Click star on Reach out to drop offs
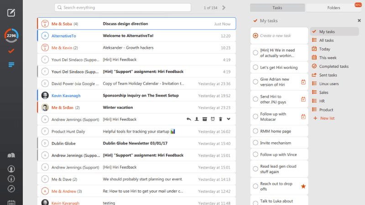This screenshot has width=365, height=205. click(303, 186)
